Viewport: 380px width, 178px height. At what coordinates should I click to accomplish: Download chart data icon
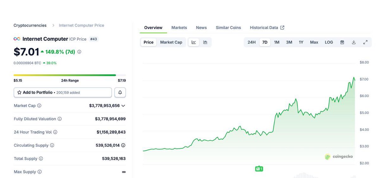354,42
